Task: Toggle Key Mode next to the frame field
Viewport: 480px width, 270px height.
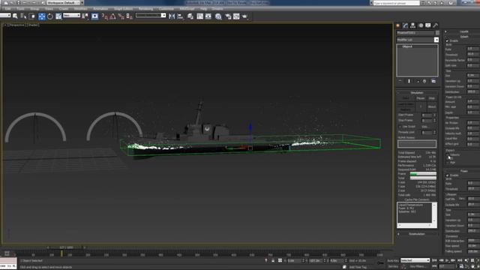Action: 434,267
